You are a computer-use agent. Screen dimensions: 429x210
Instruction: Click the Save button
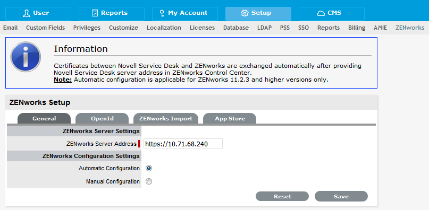[341, 196]
